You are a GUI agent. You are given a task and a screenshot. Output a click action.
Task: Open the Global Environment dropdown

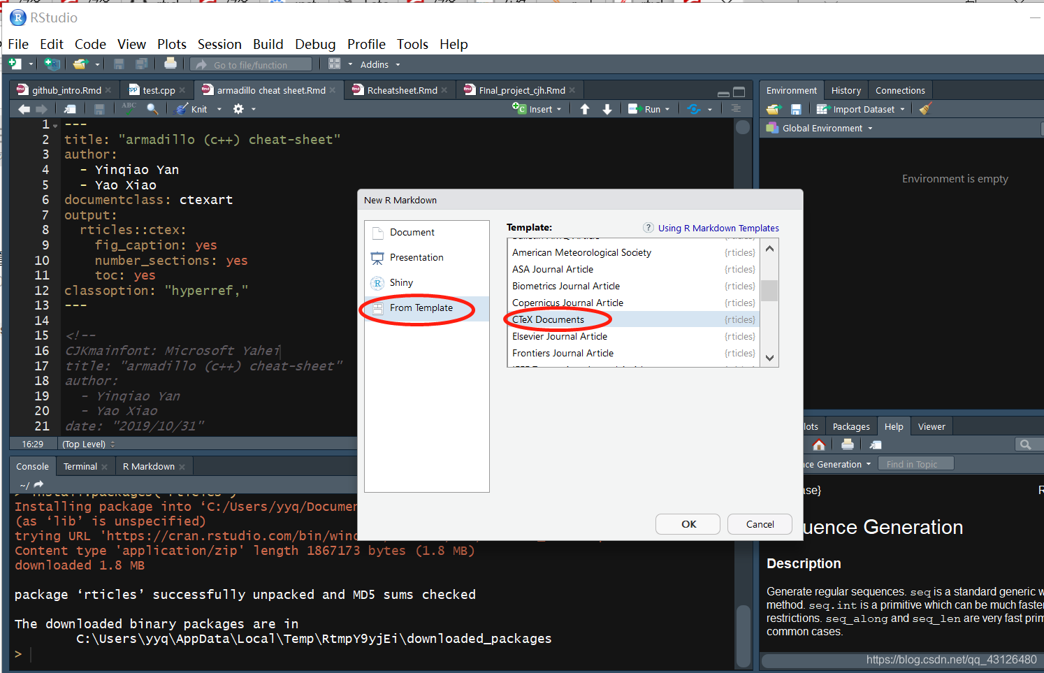pos(820,128)
